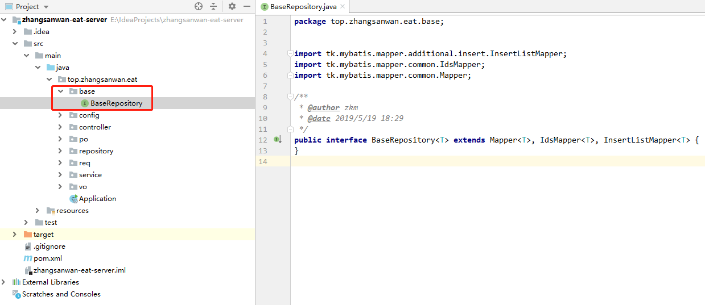The height and width of the screenshot is (305, 705).
Task: Expand the config package
Action: [60, 115]
